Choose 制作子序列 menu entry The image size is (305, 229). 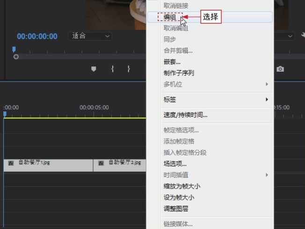210,73
